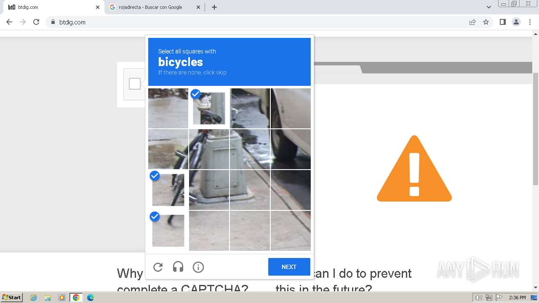Close the rojadirecta search tab
The width and height of the screenshot is (539, 303).
[x=198, y=7]
